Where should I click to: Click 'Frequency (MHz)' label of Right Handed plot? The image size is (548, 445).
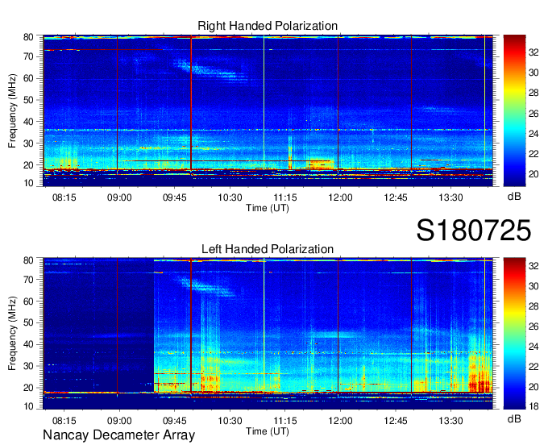point(12,110)
